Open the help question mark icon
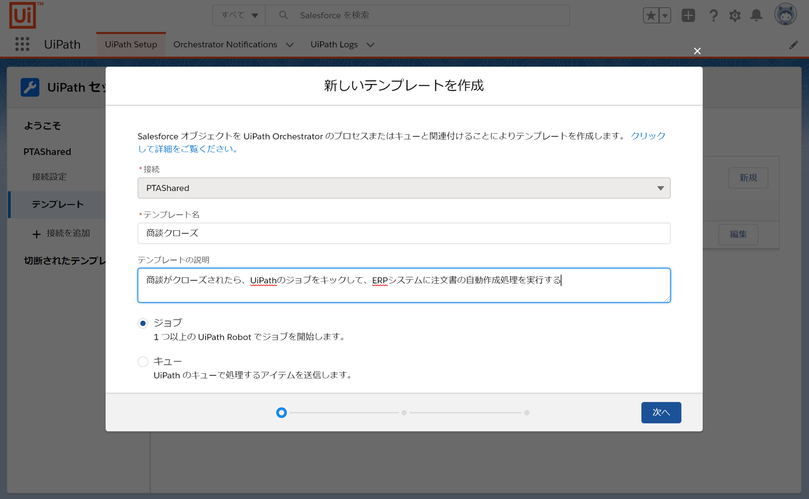The width and height of the screenshot is (809, 499). (x=713, y=16)
